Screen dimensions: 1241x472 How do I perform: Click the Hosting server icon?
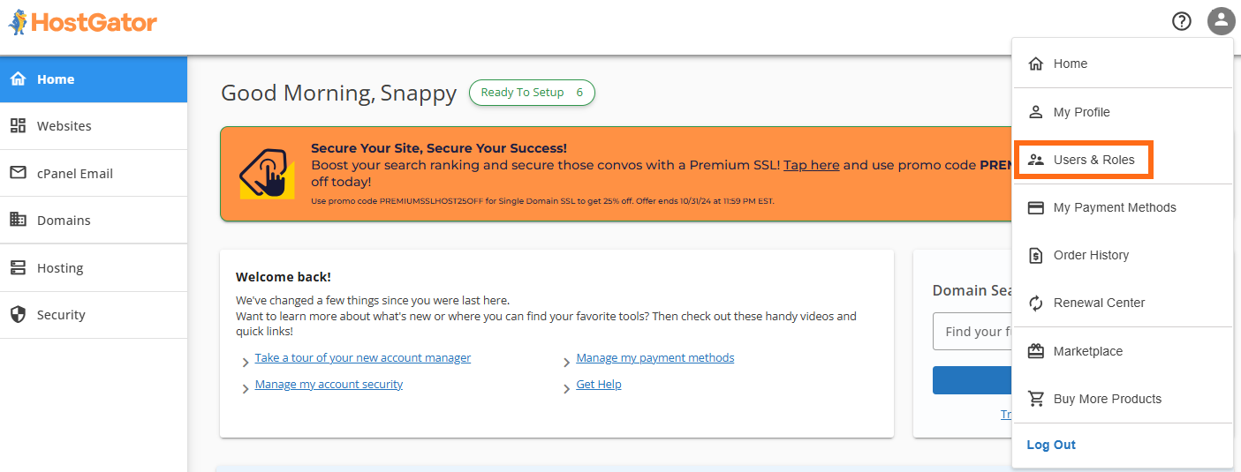point(18,267)
